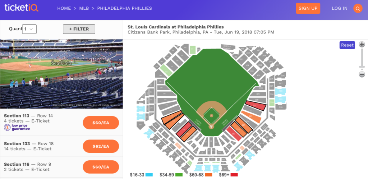Select orange section 113 on the map

tap(251, 117)
